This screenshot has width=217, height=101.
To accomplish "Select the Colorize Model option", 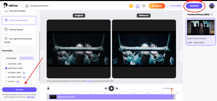I will (19, 29).
